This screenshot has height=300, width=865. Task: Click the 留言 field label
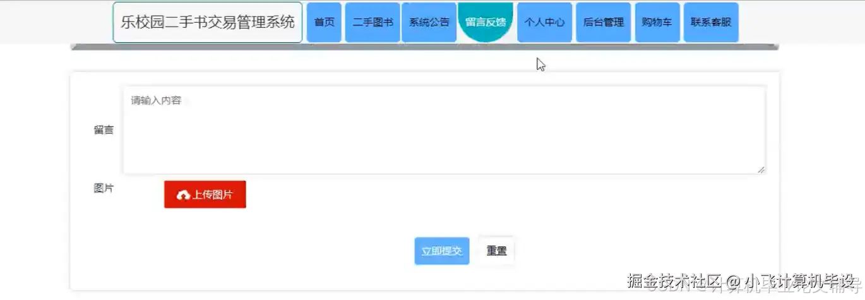104,130
